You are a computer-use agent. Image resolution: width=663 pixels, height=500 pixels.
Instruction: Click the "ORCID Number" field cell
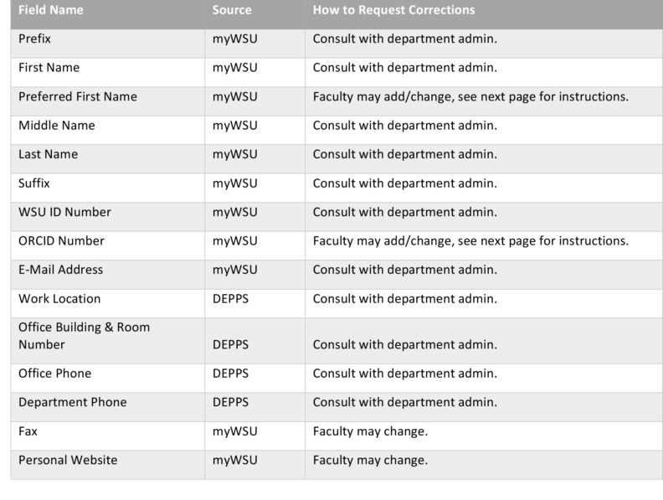click(x=62, y=241)
